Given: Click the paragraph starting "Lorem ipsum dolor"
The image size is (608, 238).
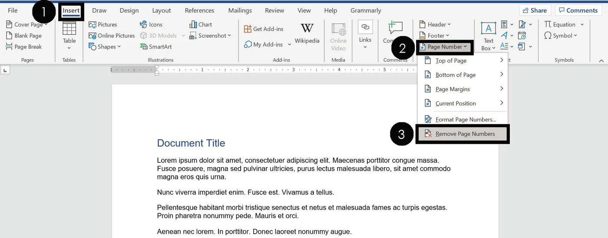Looking at the screenshot, I should coord(304,169).
